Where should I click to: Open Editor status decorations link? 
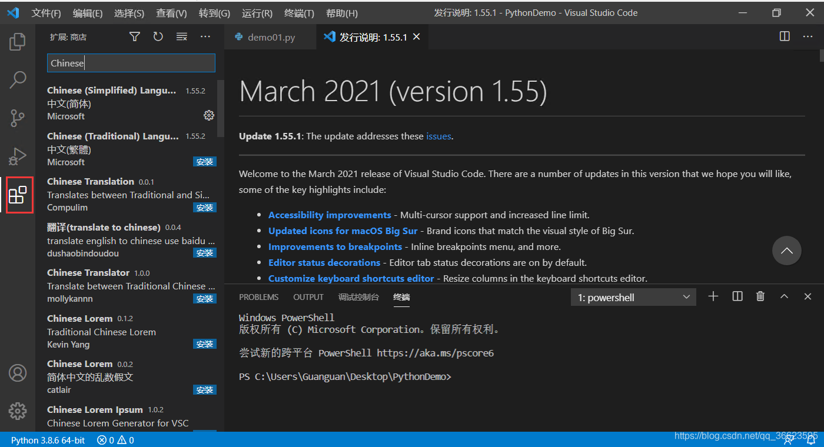click(x=324, y=263)
